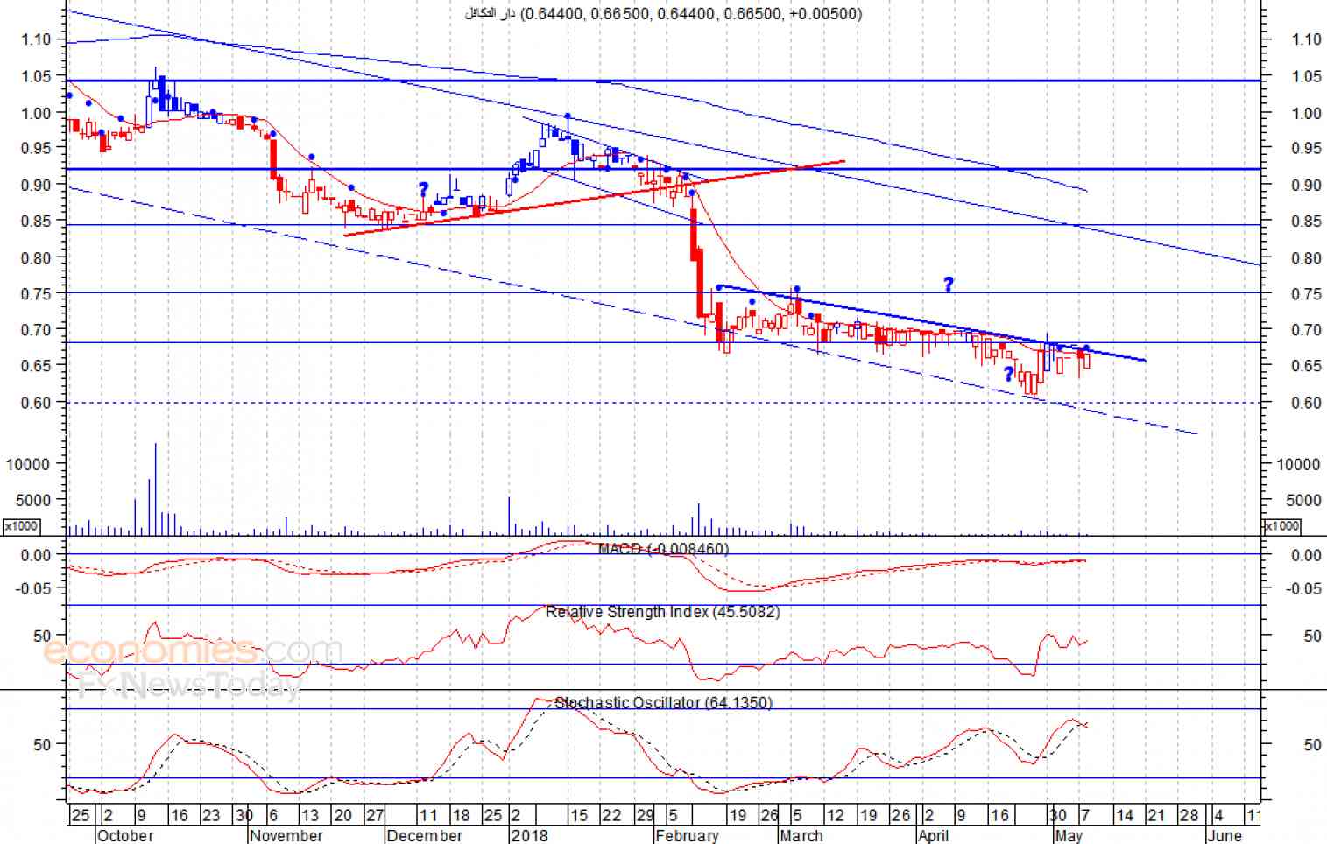Click the date label 23 in October
Screen dimensions: 1327x844
(211, 815)
